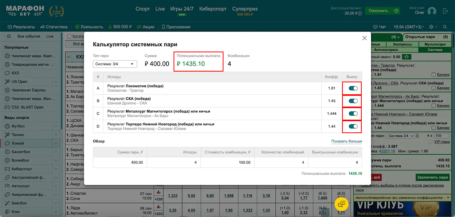
Task: Open the settings gear icon
Action: 431,27
